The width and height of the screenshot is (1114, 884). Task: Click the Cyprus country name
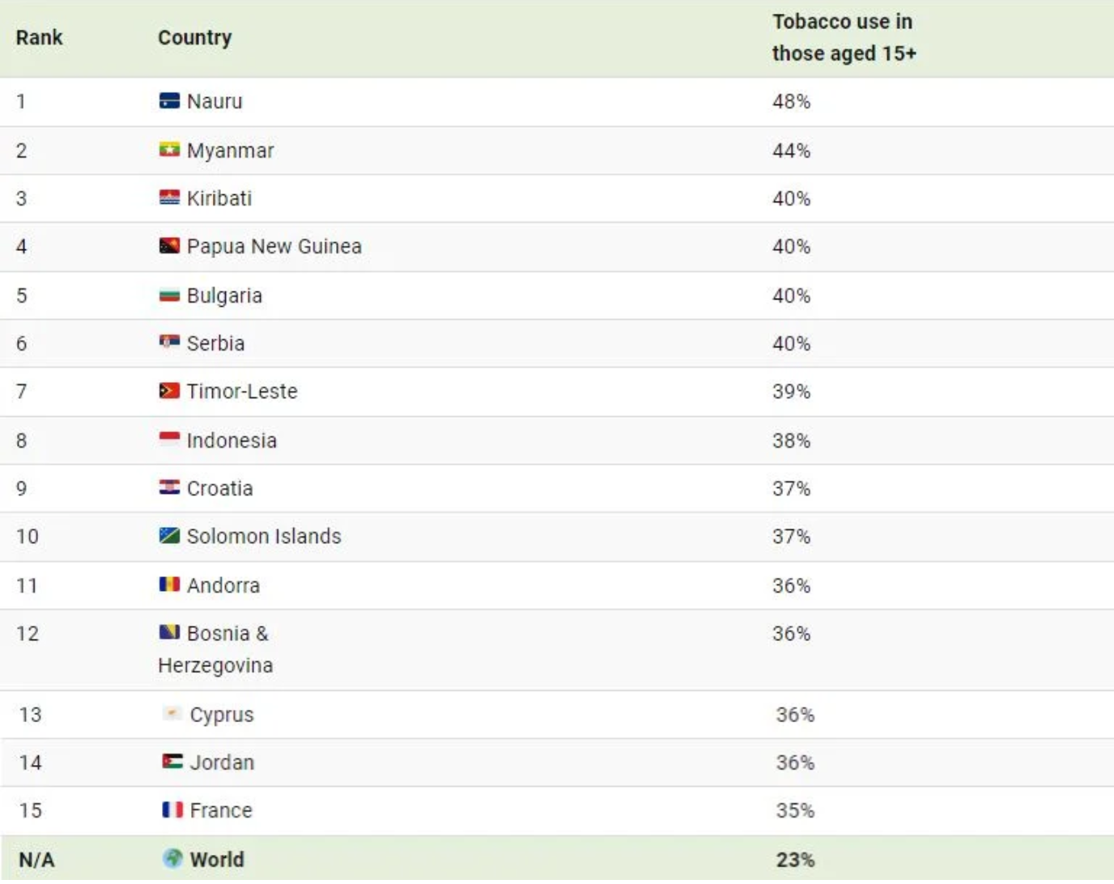pyautogui.click(x=222, y=715)
